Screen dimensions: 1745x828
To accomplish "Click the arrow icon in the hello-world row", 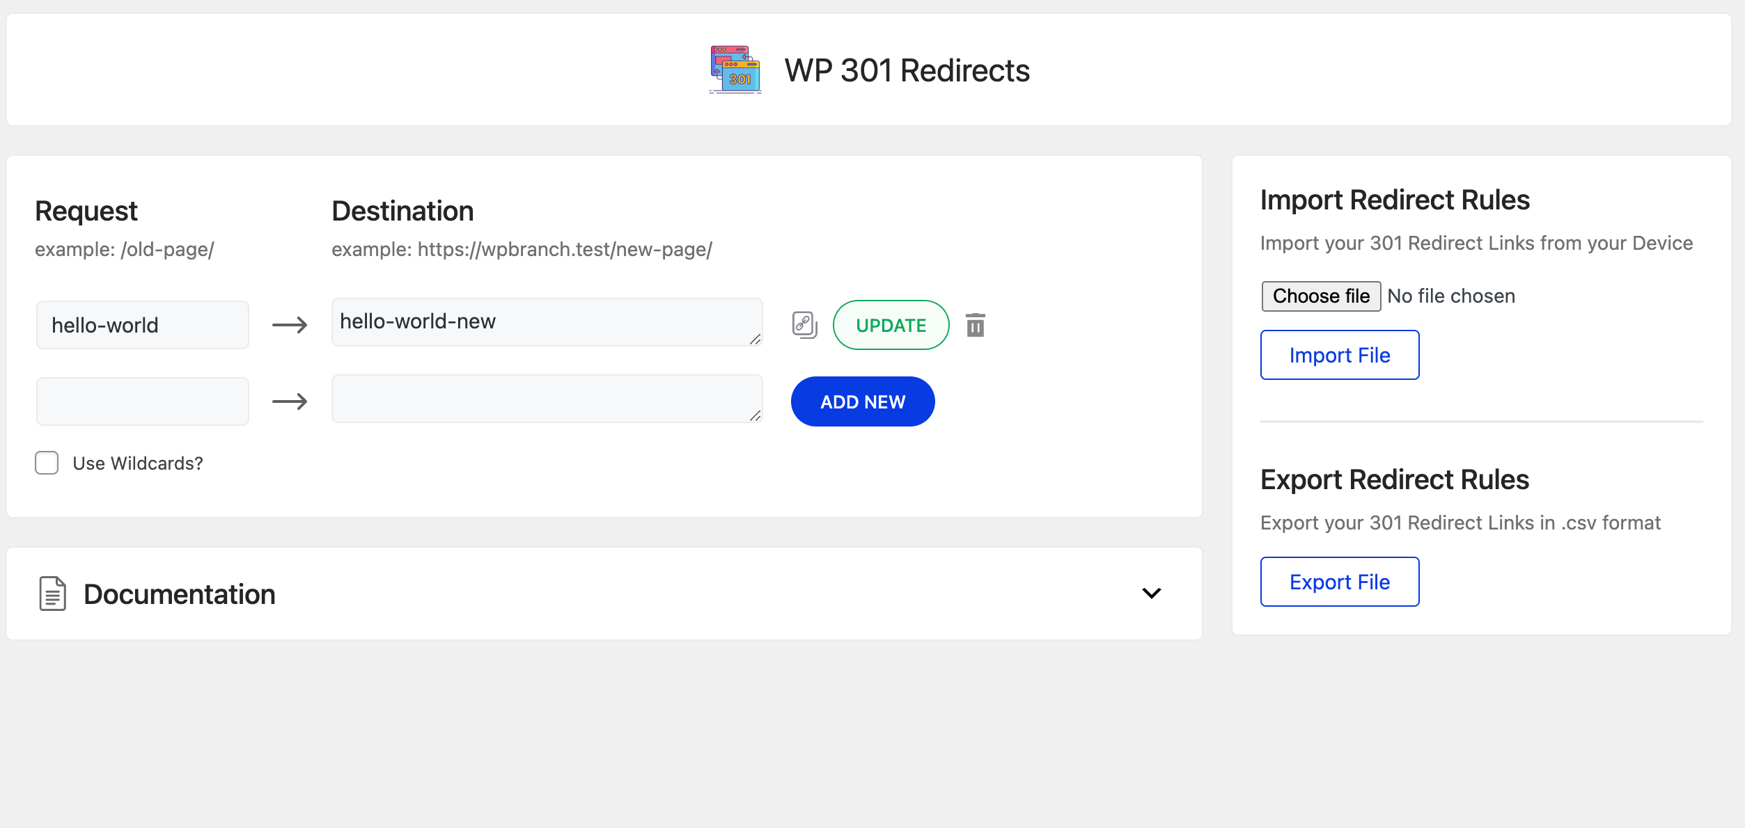I will 290,325.
